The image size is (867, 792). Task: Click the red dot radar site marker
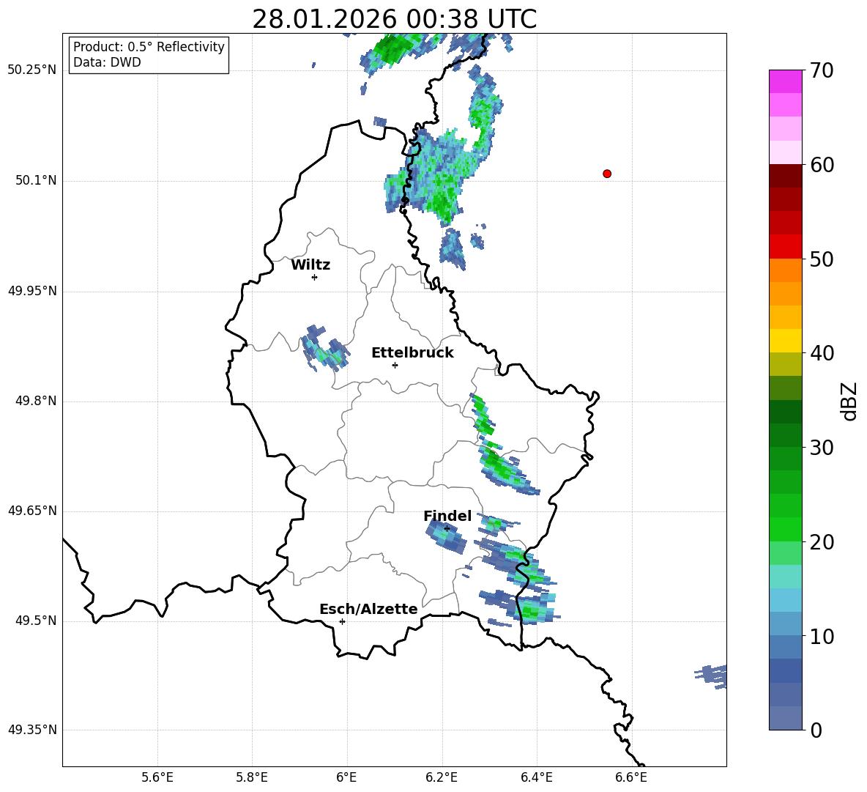(x=607, y=174)
